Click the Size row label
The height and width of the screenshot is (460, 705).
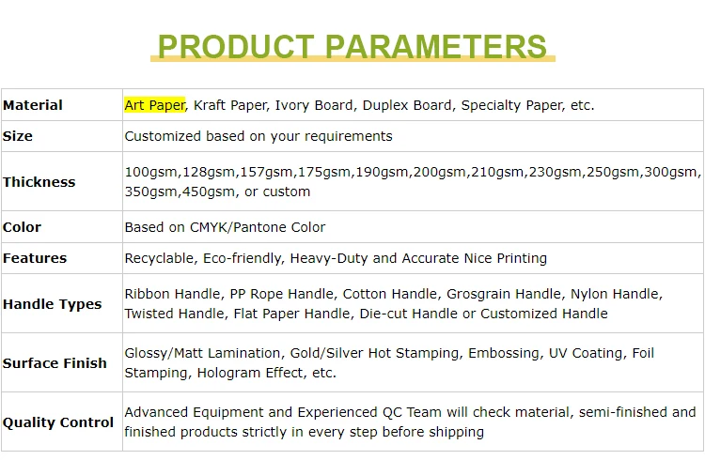pos(18,136)
